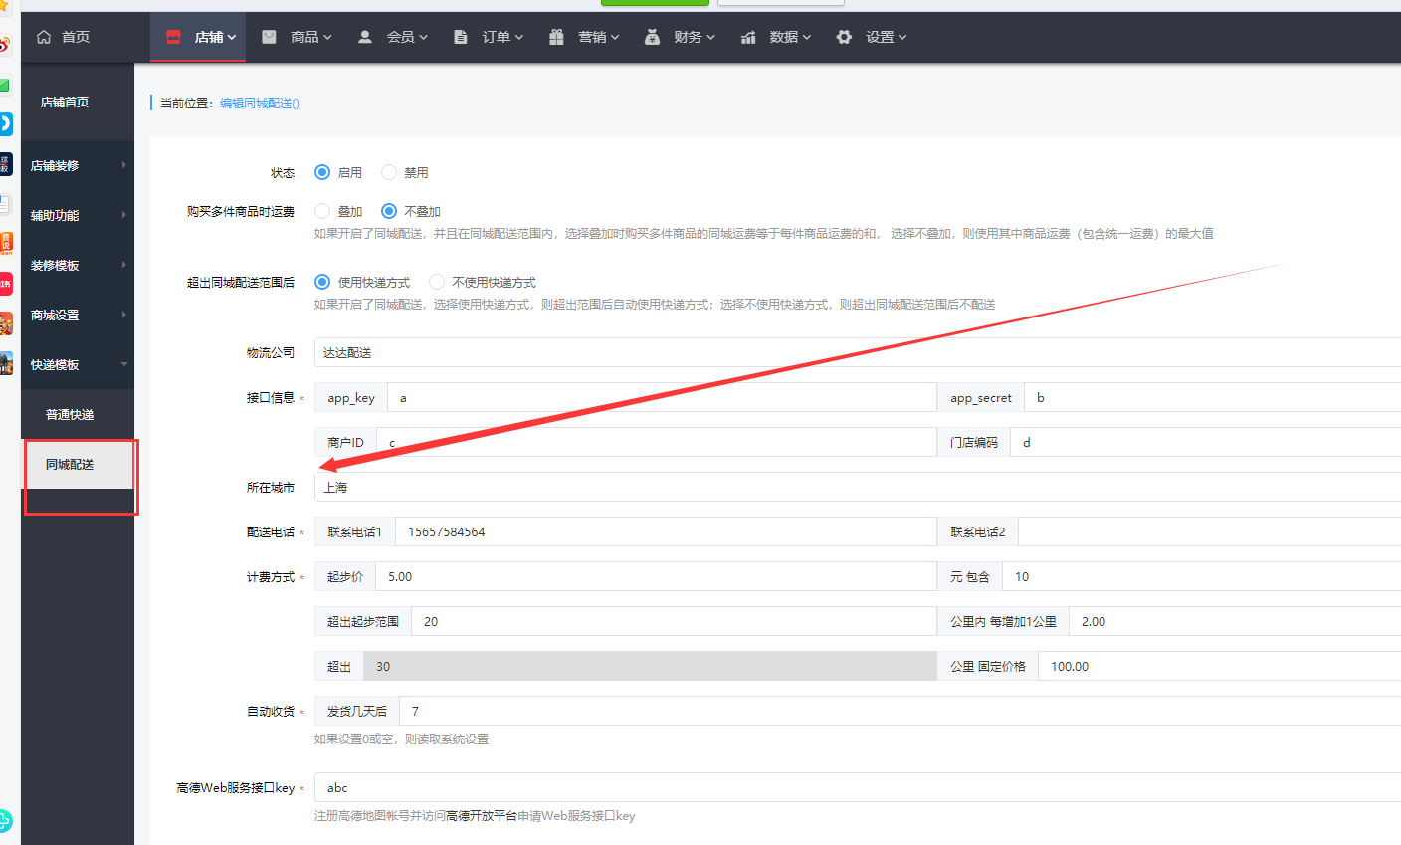Select 不使用快递方式 radio option

coord(437,282)
